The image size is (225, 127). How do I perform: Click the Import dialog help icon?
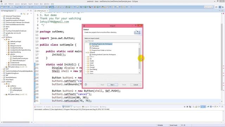[86, 85]
